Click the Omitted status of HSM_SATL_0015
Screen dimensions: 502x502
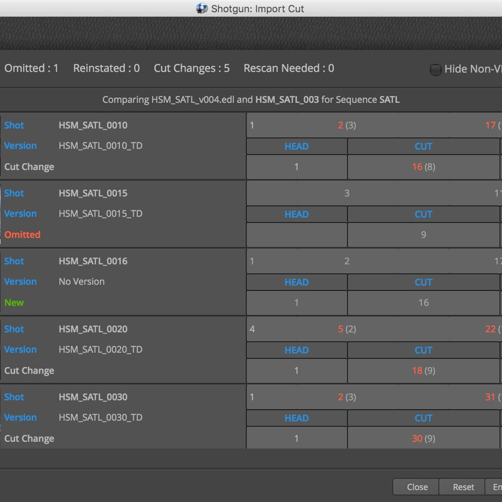coord(22,234)
